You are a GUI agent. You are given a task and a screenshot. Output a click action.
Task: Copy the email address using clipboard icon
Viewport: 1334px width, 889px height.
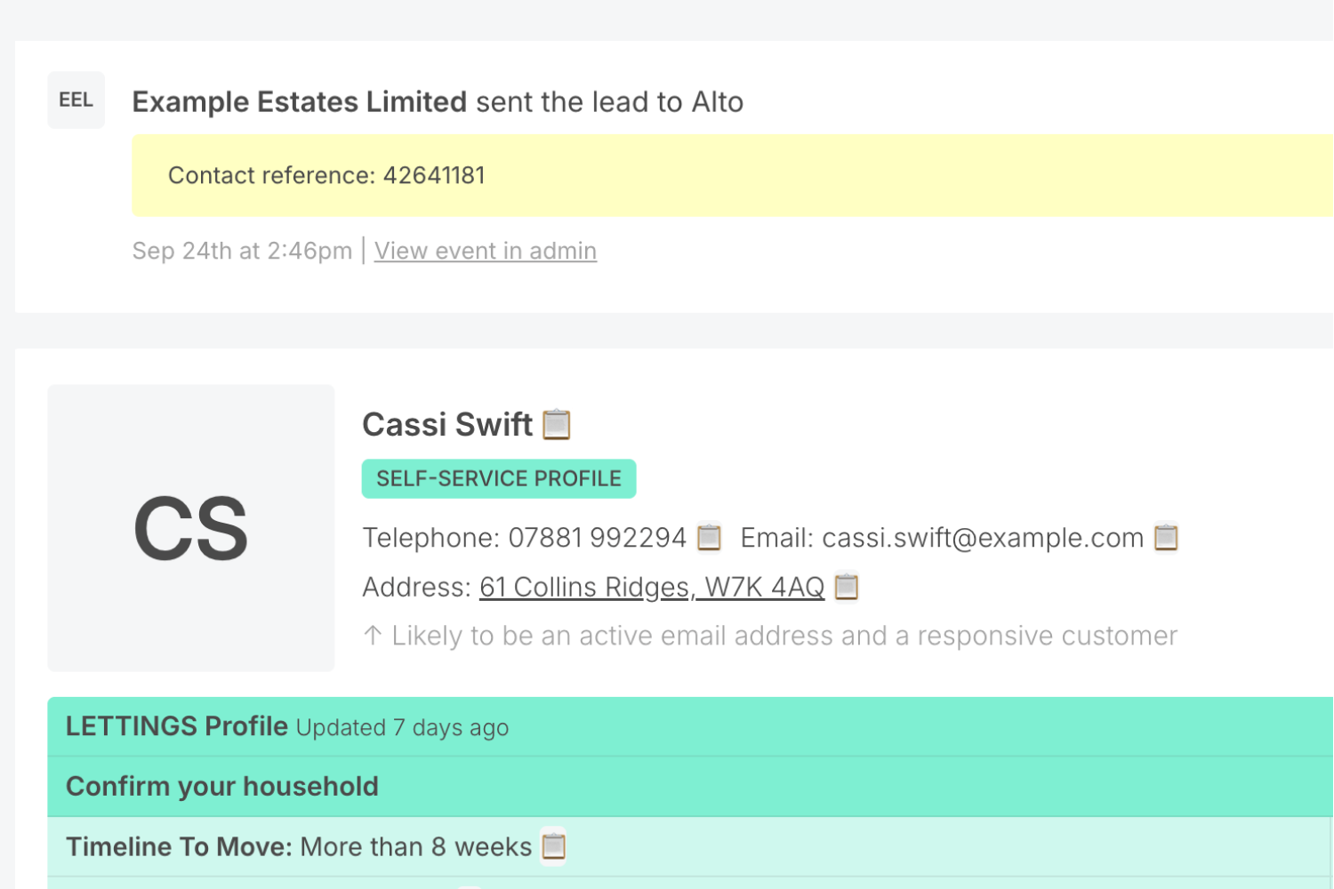1166,538
